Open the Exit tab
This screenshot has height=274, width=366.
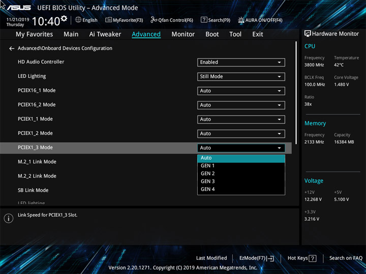[x=257, y=35]
